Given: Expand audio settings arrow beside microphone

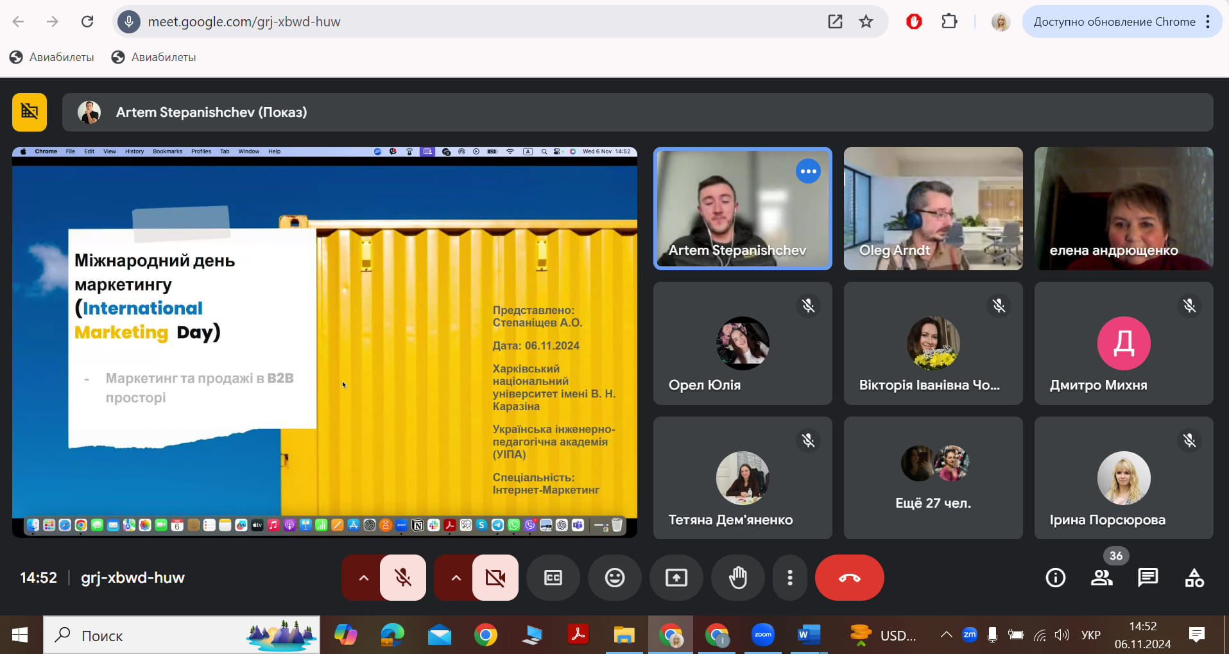Looking at the screenshot, I should point(363,578).
